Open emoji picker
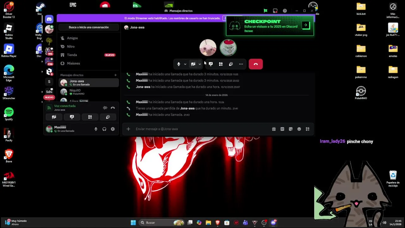 point(299,129)
